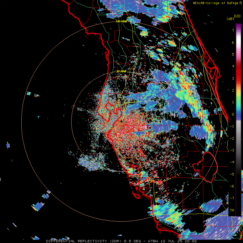Click the '-7' value on the color scale
This screenshot has width=243, height=243.
click(232, 198)
